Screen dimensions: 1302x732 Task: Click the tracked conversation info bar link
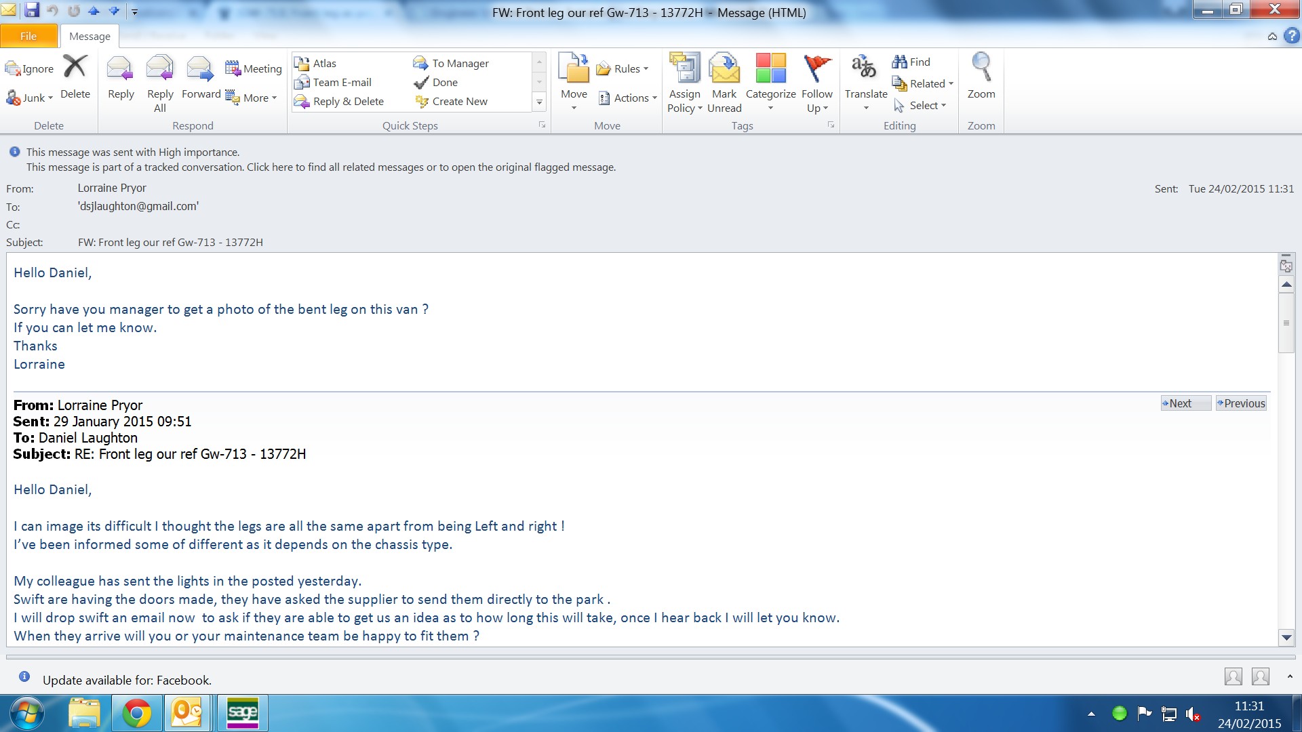(x=321, y=167)
